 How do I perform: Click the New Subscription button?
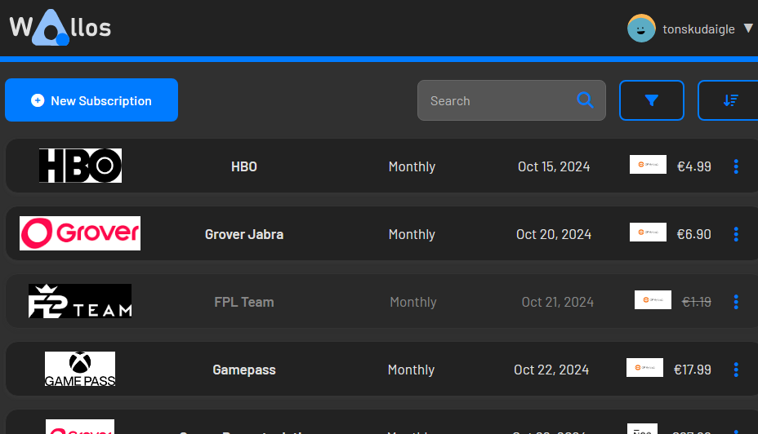91,100
